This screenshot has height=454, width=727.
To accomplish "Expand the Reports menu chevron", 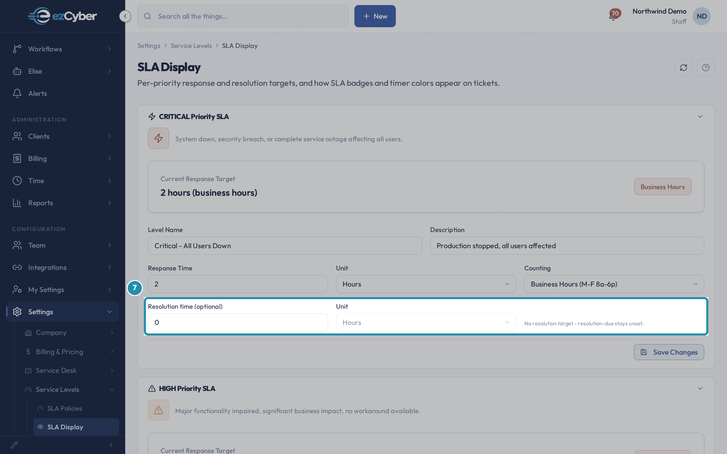I will tap(109, 203).
